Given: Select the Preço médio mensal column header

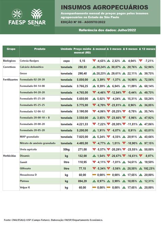Looking at the screenshot, I should coord(83,51).
